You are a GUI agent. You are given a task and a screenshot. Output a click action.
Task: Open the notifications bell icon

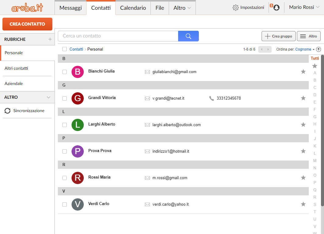pos(276,8)
